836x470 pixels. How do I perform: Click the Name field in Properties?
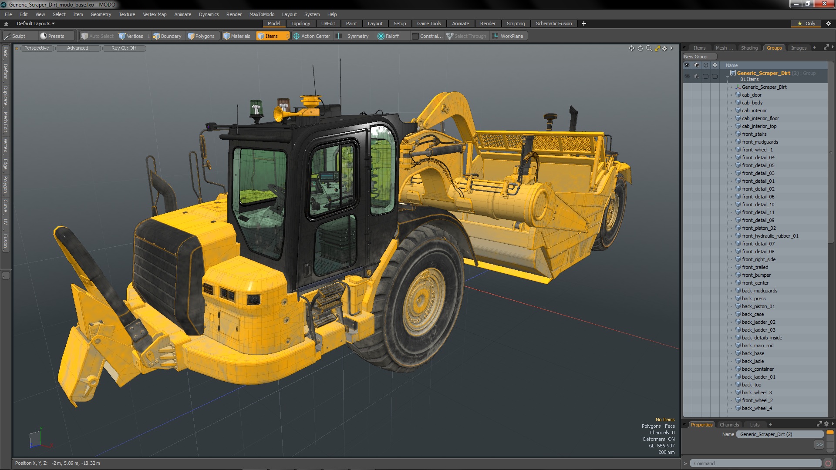tap(779, 434)
